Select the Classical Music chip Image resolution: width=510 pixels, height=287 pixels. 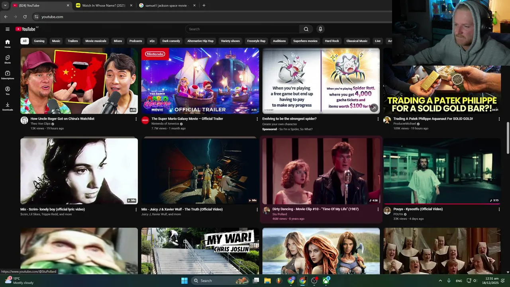pyautogui.click(x=357, y=41)
